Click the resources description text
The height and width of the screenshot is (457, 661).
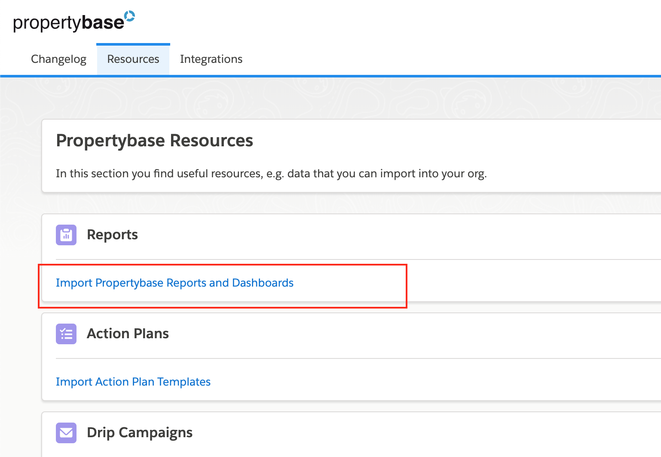[271, 173]
